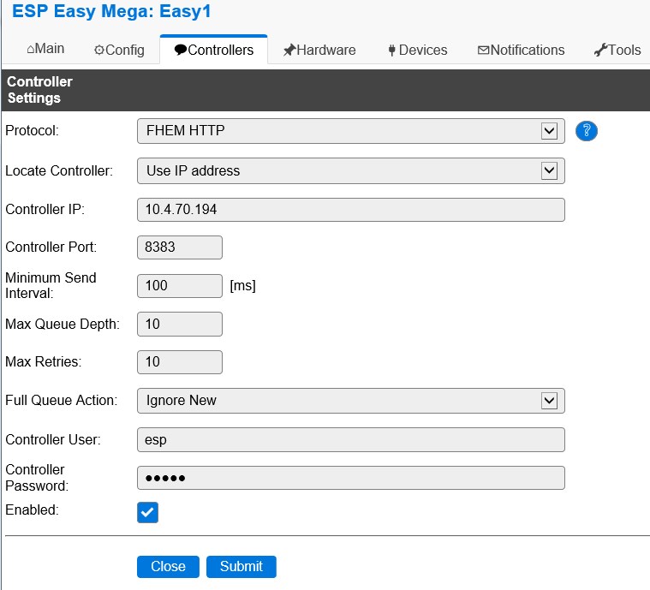650x590 pixels.
Task: Open the Locate Controller dropdown
Action: click(350, 170)
